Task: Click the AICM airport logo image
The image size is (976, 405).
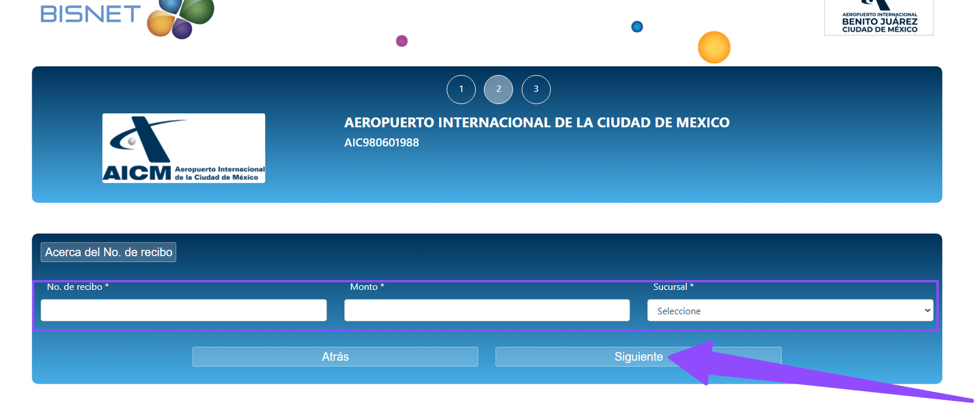Action: tap(184, 148)
